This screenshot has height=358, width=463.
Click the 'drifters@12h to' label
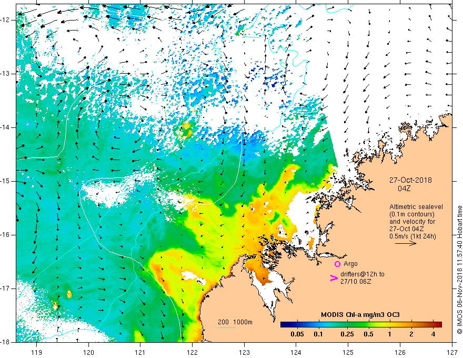point(363,274)
